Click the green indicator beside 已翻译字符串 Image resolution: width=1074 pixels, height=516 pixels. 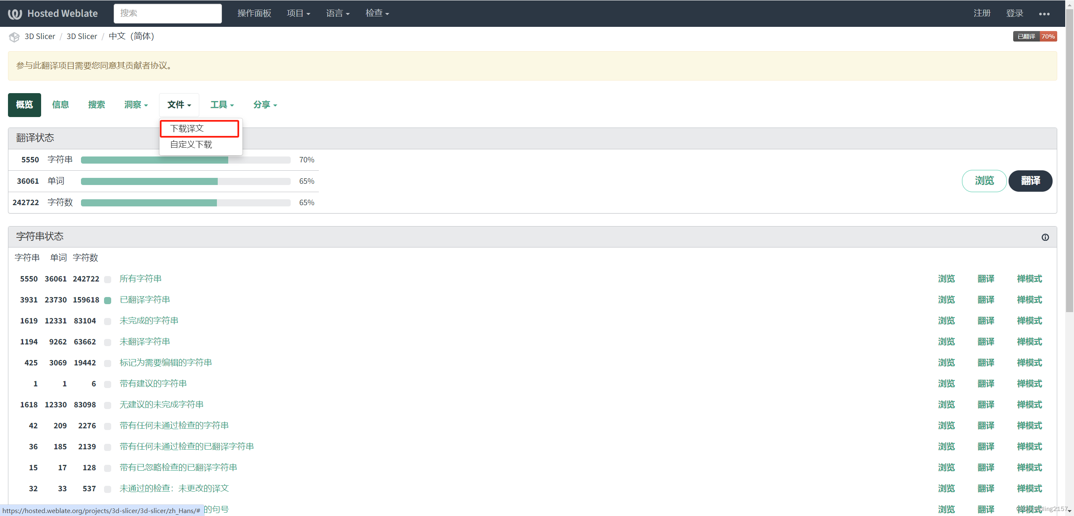coord(108,300)
